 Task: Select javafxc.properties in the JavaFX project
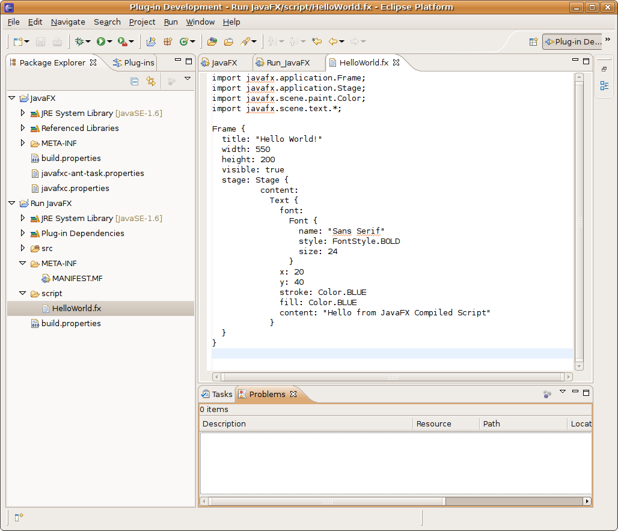(75, 188)
